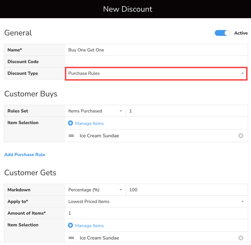Click the plus icon in Customer Buys
The height and width of the screenshot is (245, 251).
click(70, 123)
